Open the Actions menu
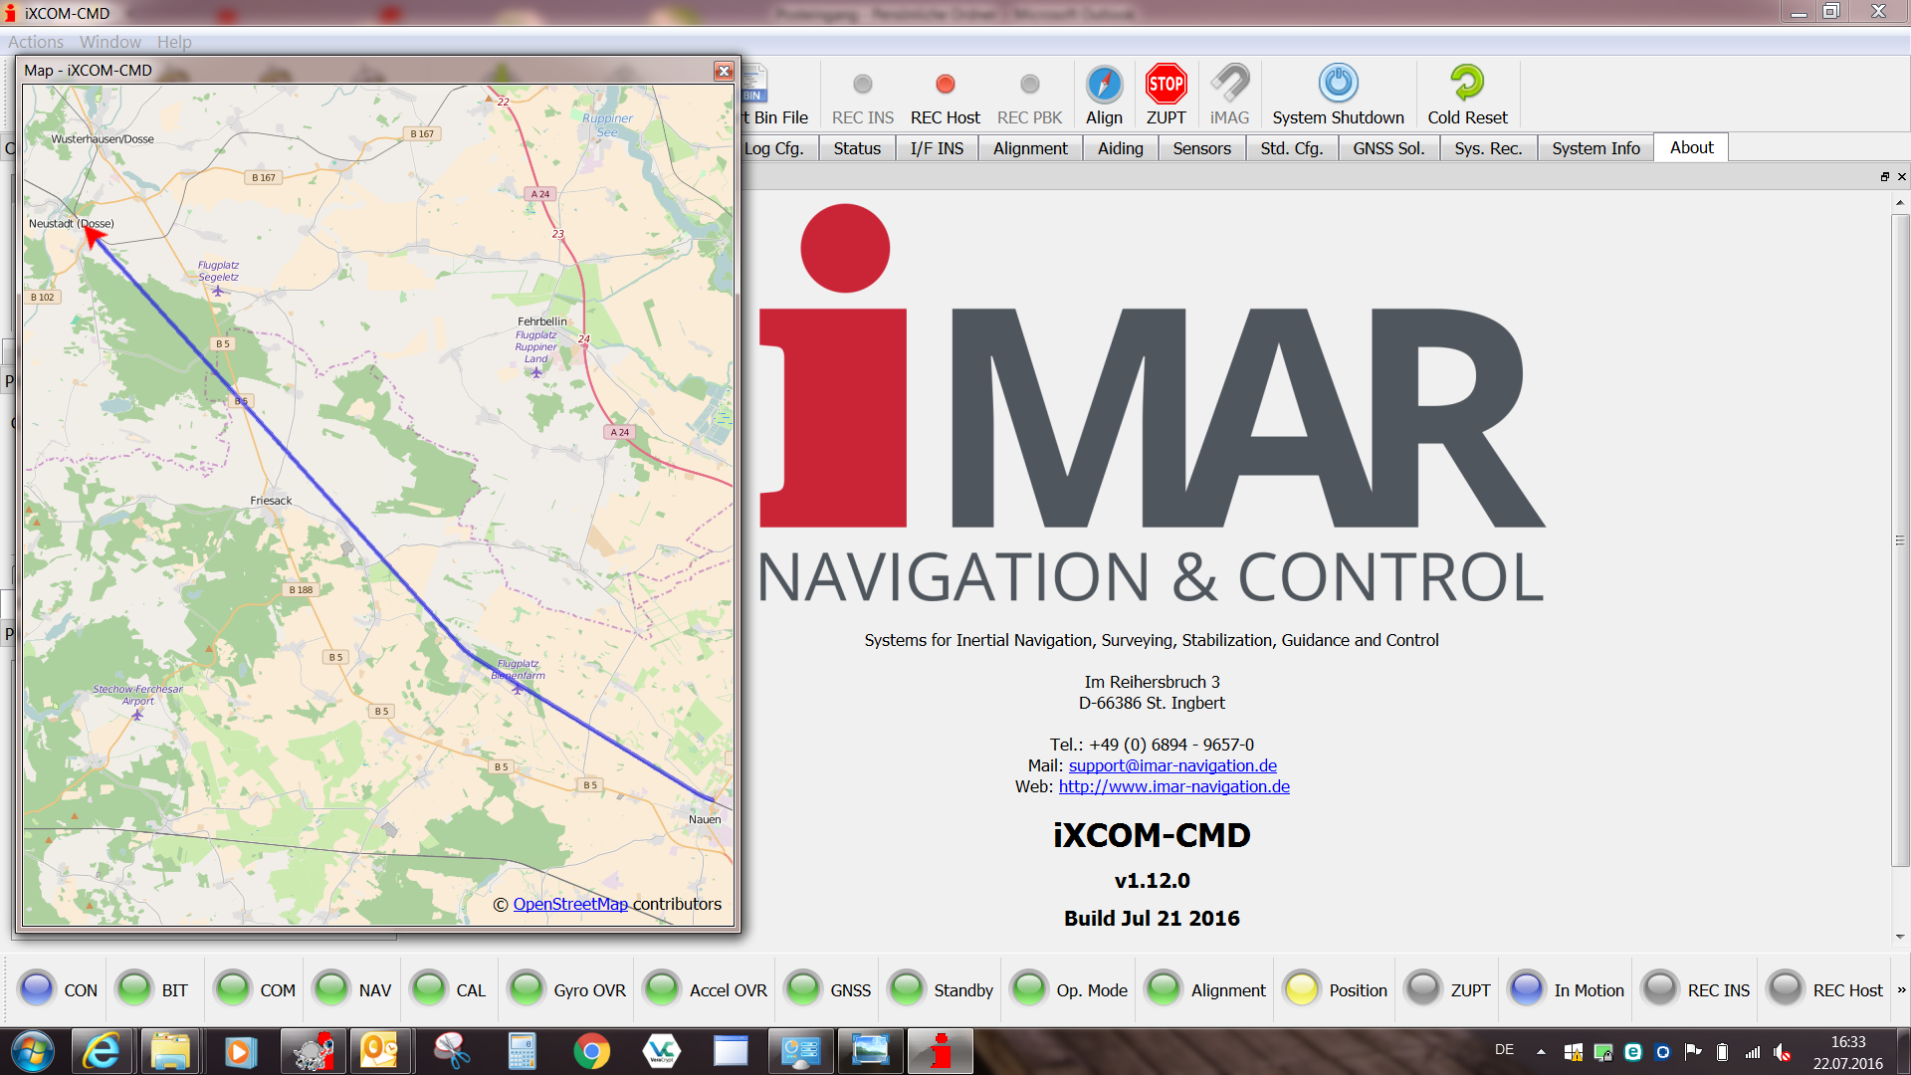Image resolution: width=1911 pixels, height=1075 pixels. 36,42
